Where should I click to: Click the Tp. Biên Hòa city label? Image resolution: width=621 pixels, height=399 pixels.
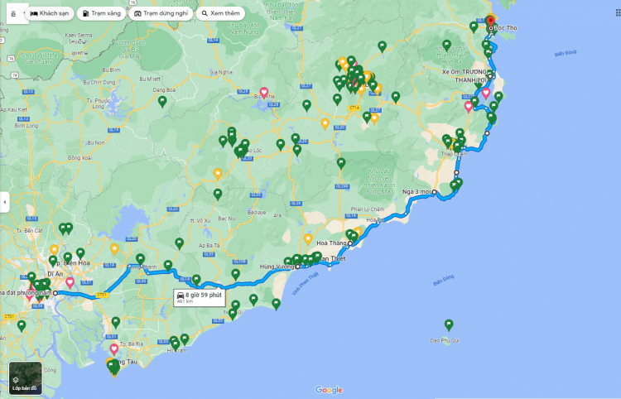click(x=72, y=263)
